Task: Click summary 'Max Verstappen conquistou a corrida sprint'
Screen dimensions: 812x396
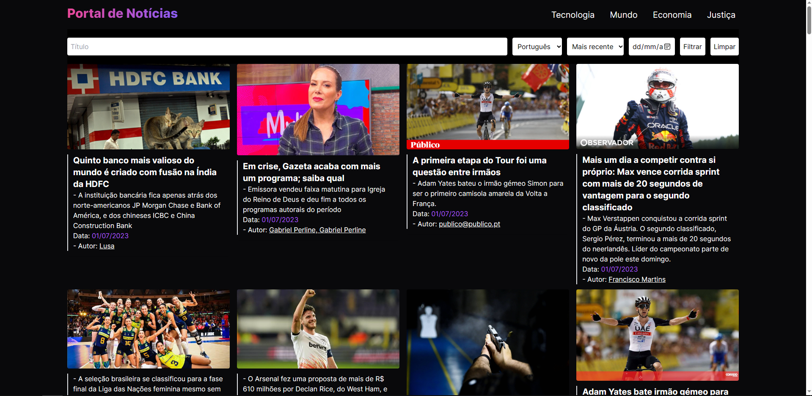Action: [x=656, y=239]
